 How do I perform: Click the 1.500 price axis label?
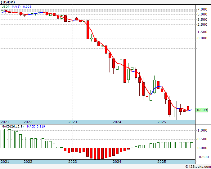(202, 32)
